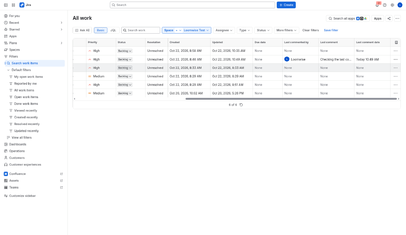The image size is (406, 235).
Task: Collapse the sidebar with the panel icon
Action: pyautogui.click(x=6, y=5)
